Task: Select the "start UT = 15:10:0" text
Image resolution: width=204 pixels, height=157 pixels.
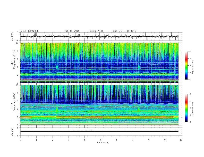Action: pyautogui.click(x=124, y=31)
